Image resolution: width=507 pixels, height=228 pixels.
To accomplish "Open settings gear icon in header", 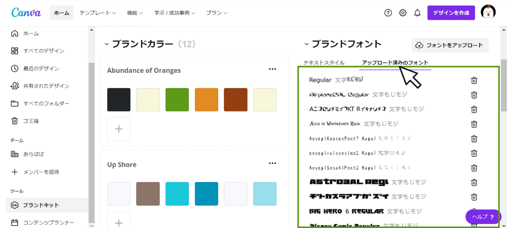I will pyautogui.click(x=403, y=13).
